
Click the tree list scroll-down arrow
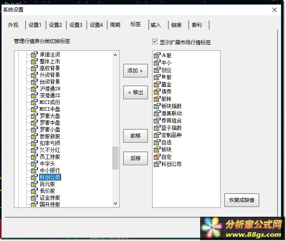(115, 204)
